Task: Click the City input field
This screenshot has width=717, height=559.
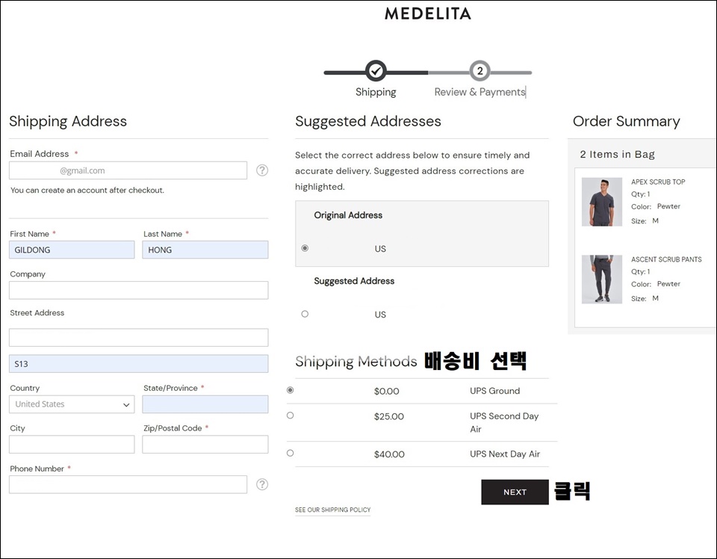Action: pyautogui.click(x=72, y=445)
